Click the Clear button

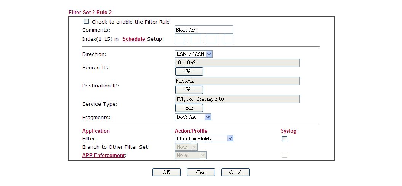point(201,172)
